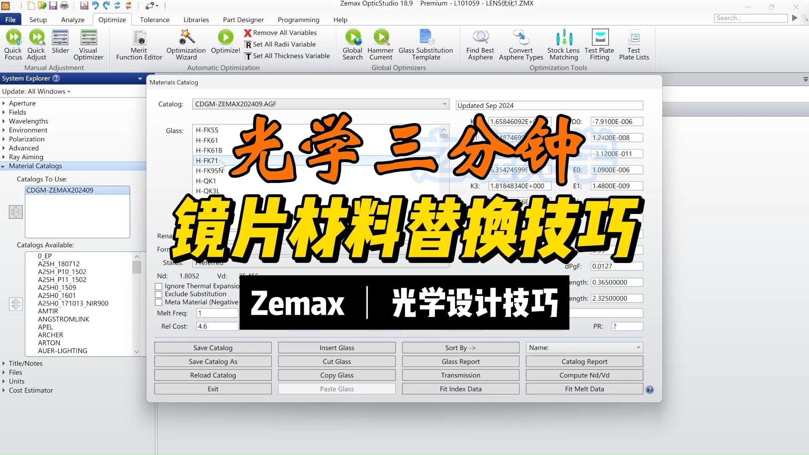Open Stock Lens Matching
809x455 pixels.
coord(563,44)
